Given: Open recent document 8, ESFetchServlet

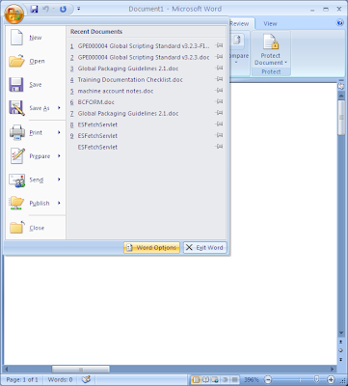Looking at the screenshot, I should coord(140,124).
